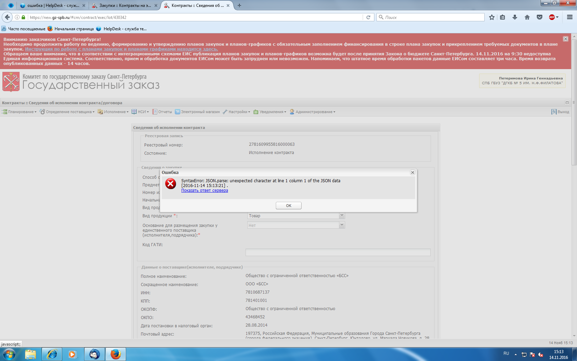The height and width of the screenshot is (361, 577).
Task: Show hidden system tray icons arrow
Action: pos(516,354)
